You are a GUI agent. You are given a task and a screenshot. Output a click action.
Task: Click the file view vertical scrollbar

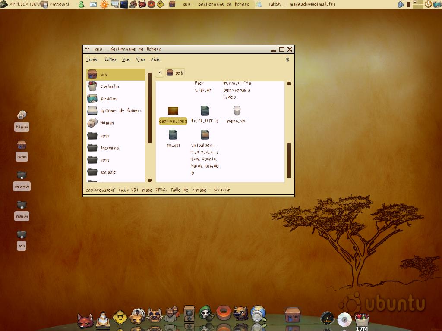(x=289, y=160)
